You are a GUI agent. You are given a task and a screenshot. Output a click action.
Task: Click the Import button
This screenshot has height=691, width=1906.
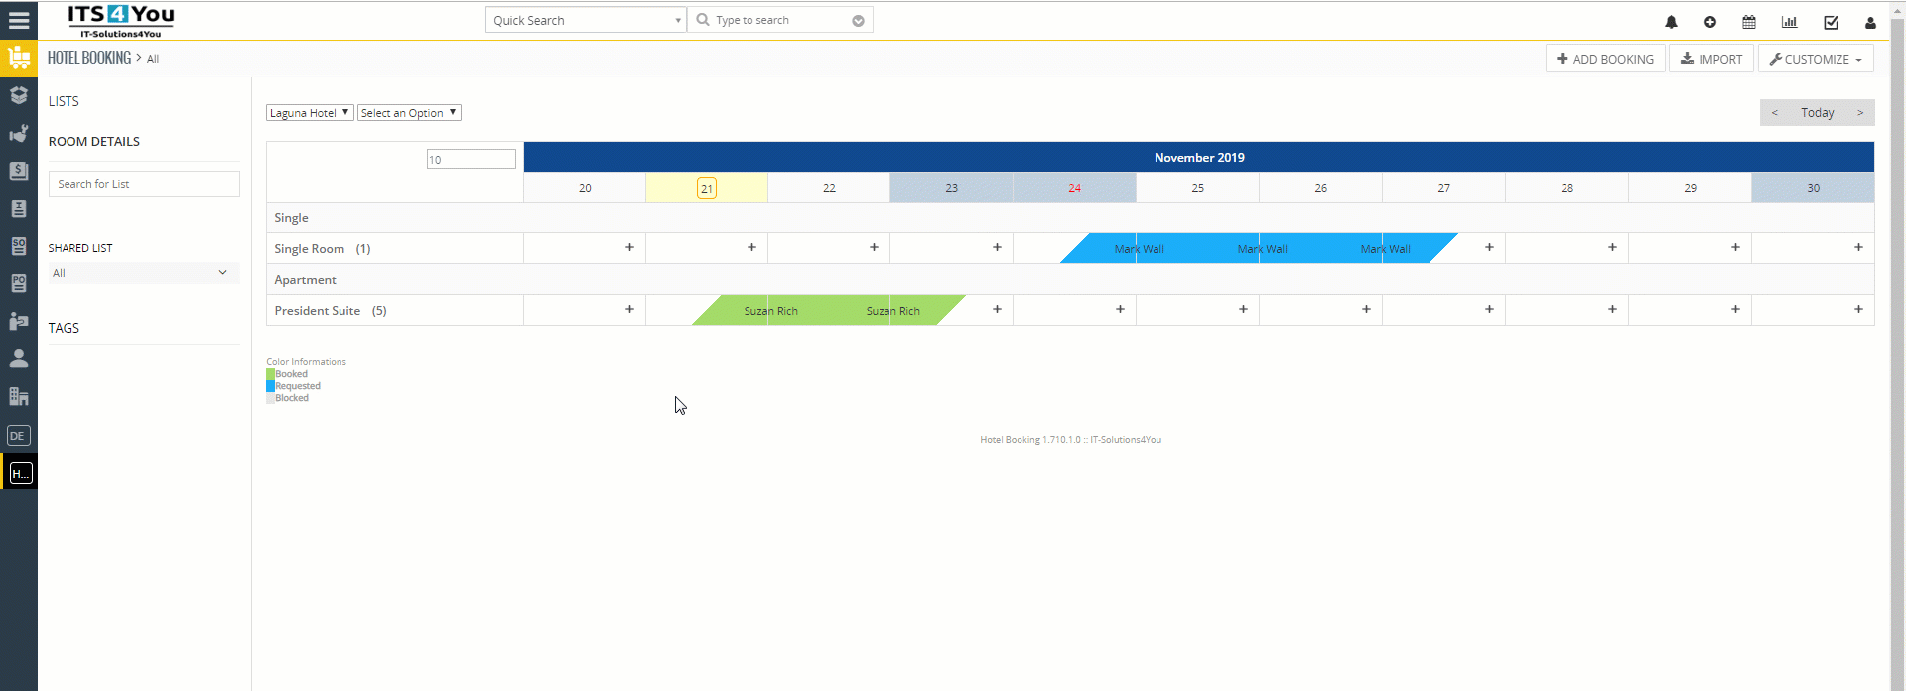click(x=1711, y=59)
